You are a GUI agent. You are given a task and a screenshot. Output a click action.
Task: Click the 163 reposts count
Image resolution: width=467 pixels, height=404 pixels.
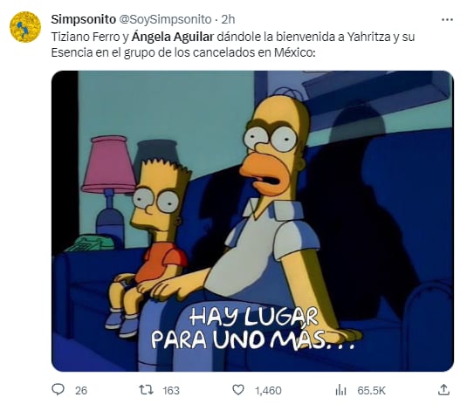pyautogui.click(x=171, y=390)
